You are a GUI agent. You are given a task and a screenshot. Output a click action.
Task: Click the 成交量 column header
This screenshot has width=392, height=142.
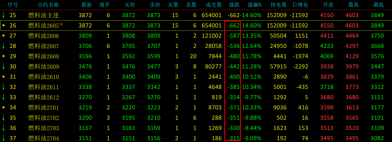pyautogui.click(x=214, y=5)
